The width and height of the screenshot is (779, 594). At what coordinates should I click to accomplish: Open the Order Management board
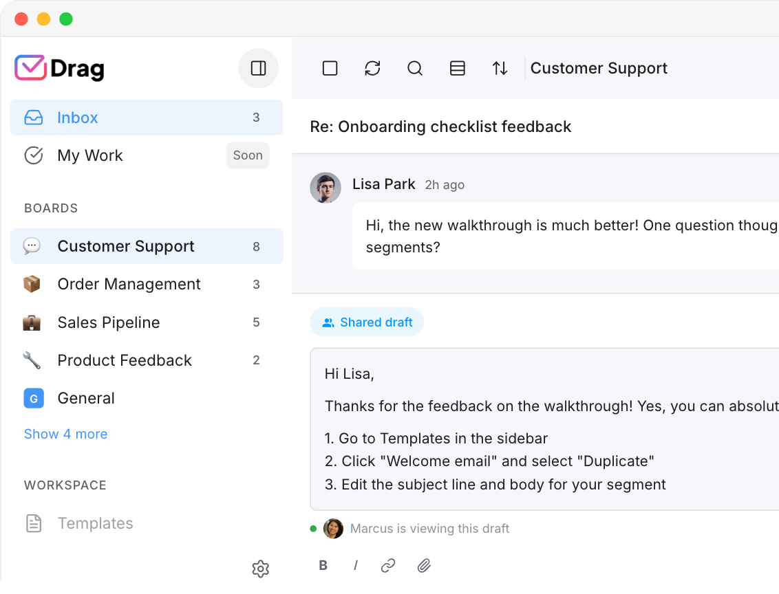click(147, 285)
